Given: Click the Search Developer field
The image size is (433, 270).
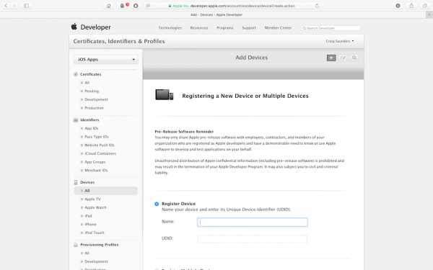Looking at the screenshot, I should click(x=331, y=28).
